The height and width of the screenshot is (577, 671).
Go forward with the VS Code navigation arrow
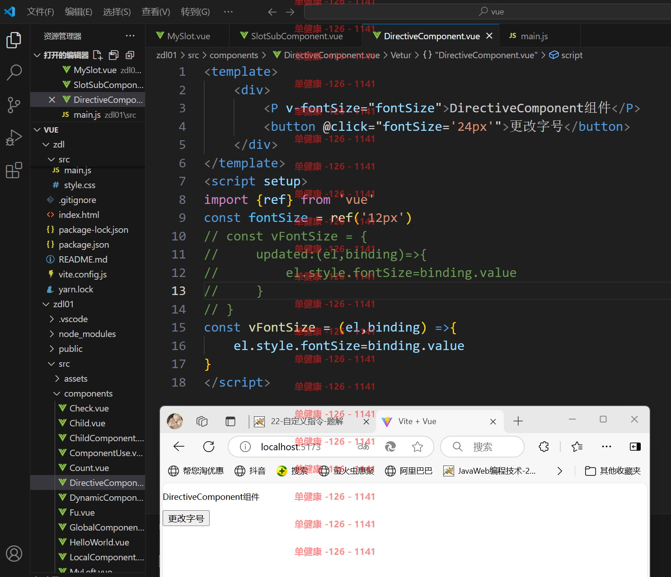coord(290,12)
